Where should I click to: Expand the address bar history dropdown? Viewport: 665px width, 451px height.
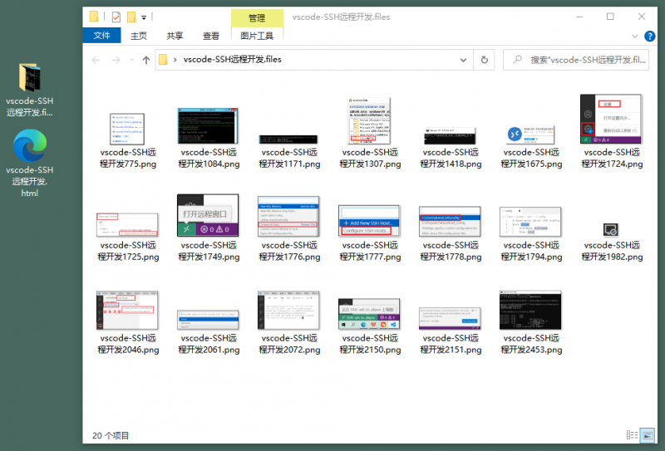point(462,60)
